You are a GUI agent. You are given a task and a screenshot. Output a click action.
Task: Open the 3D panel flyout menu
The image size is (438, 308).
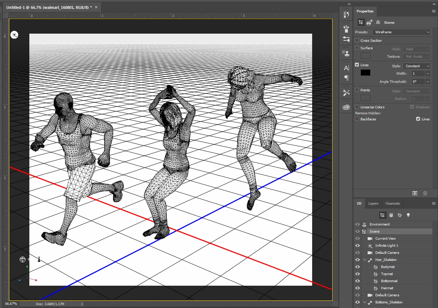(x=434, y=203)
